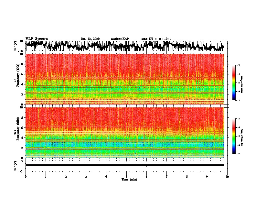
Task: Click time axis tick label 3
Action: tap(86, 177)
